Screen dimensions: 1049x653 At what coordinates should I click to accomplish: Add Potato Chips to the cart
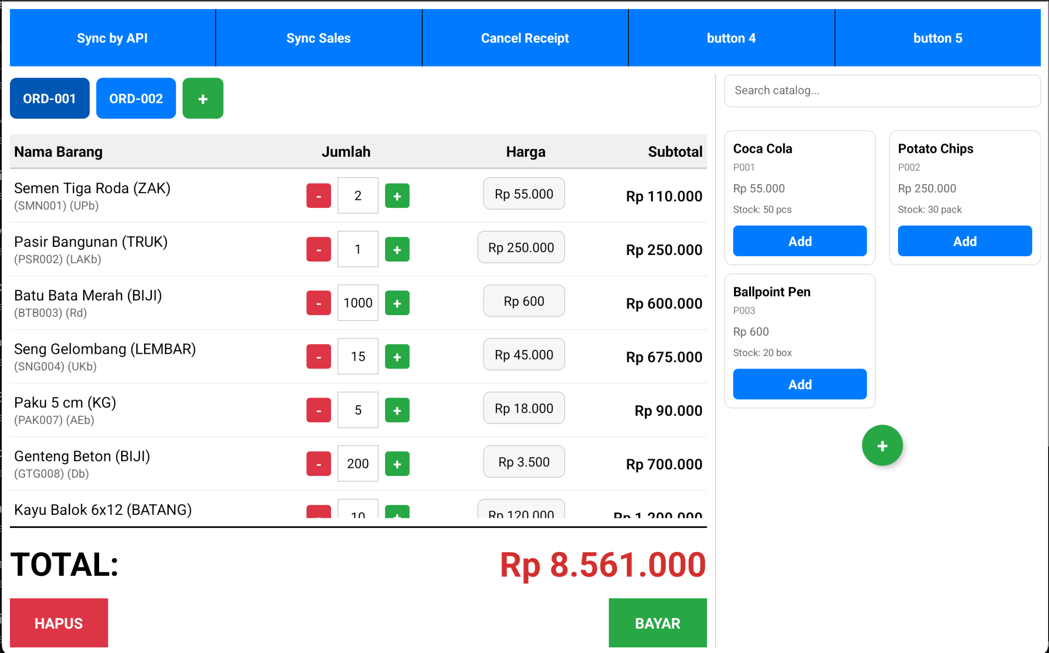(x=964, y=241)
